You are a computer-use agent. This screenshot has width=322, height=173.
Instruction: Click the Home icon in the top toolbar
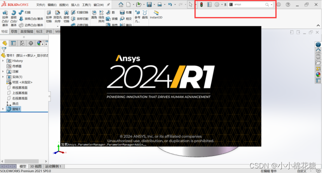coord(121,5)
